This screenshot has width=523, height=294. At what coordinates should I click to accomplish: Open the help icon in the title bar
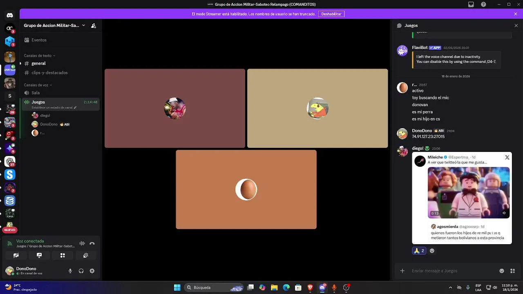pos(483,4)
